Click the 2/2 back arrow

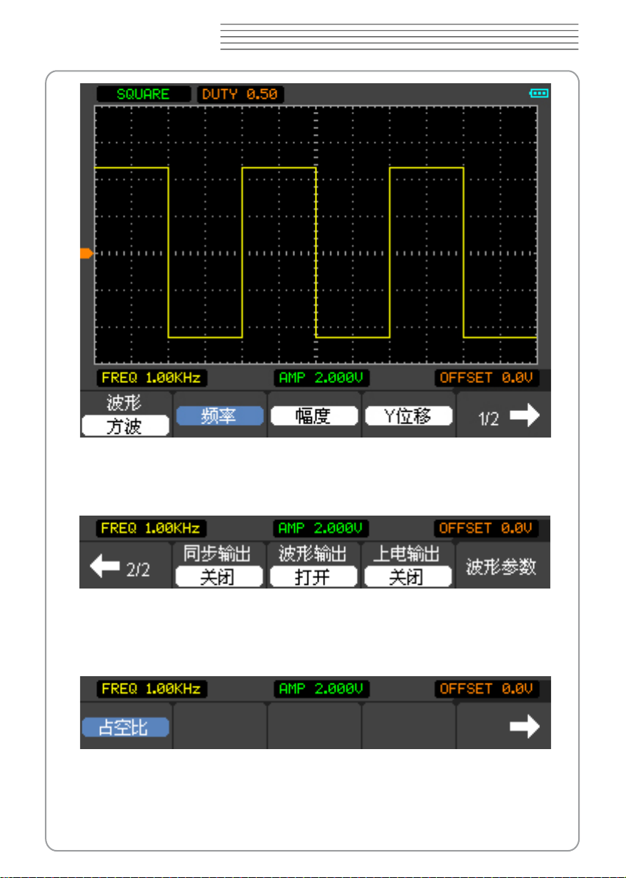pos(104,566)
